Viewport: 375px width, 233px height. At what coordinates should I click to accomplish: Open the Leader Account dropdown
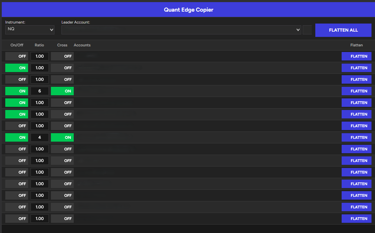[181, 30]
